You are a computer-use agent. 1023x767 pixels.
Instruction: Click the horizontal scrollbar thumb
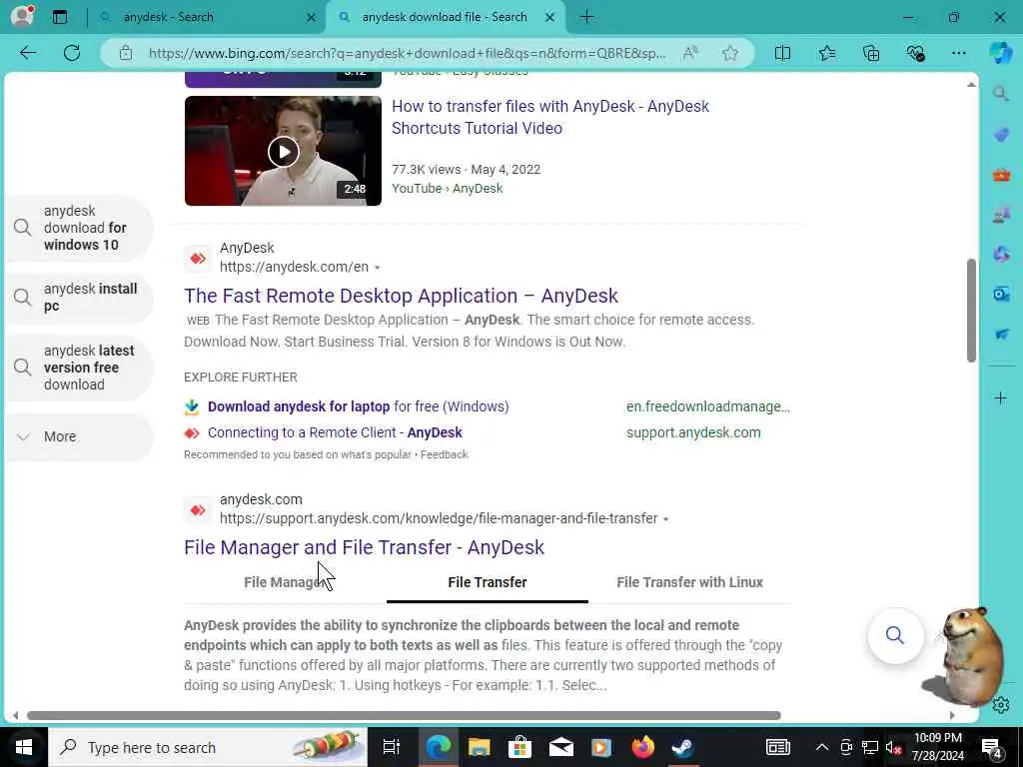(404, 715)
